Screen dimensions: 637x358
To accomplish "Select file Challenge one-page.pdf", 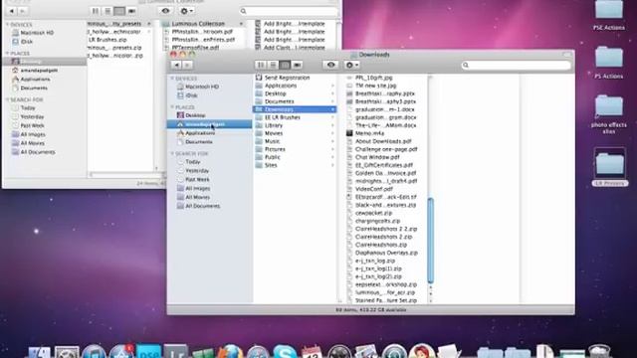I will pos(386,149).
